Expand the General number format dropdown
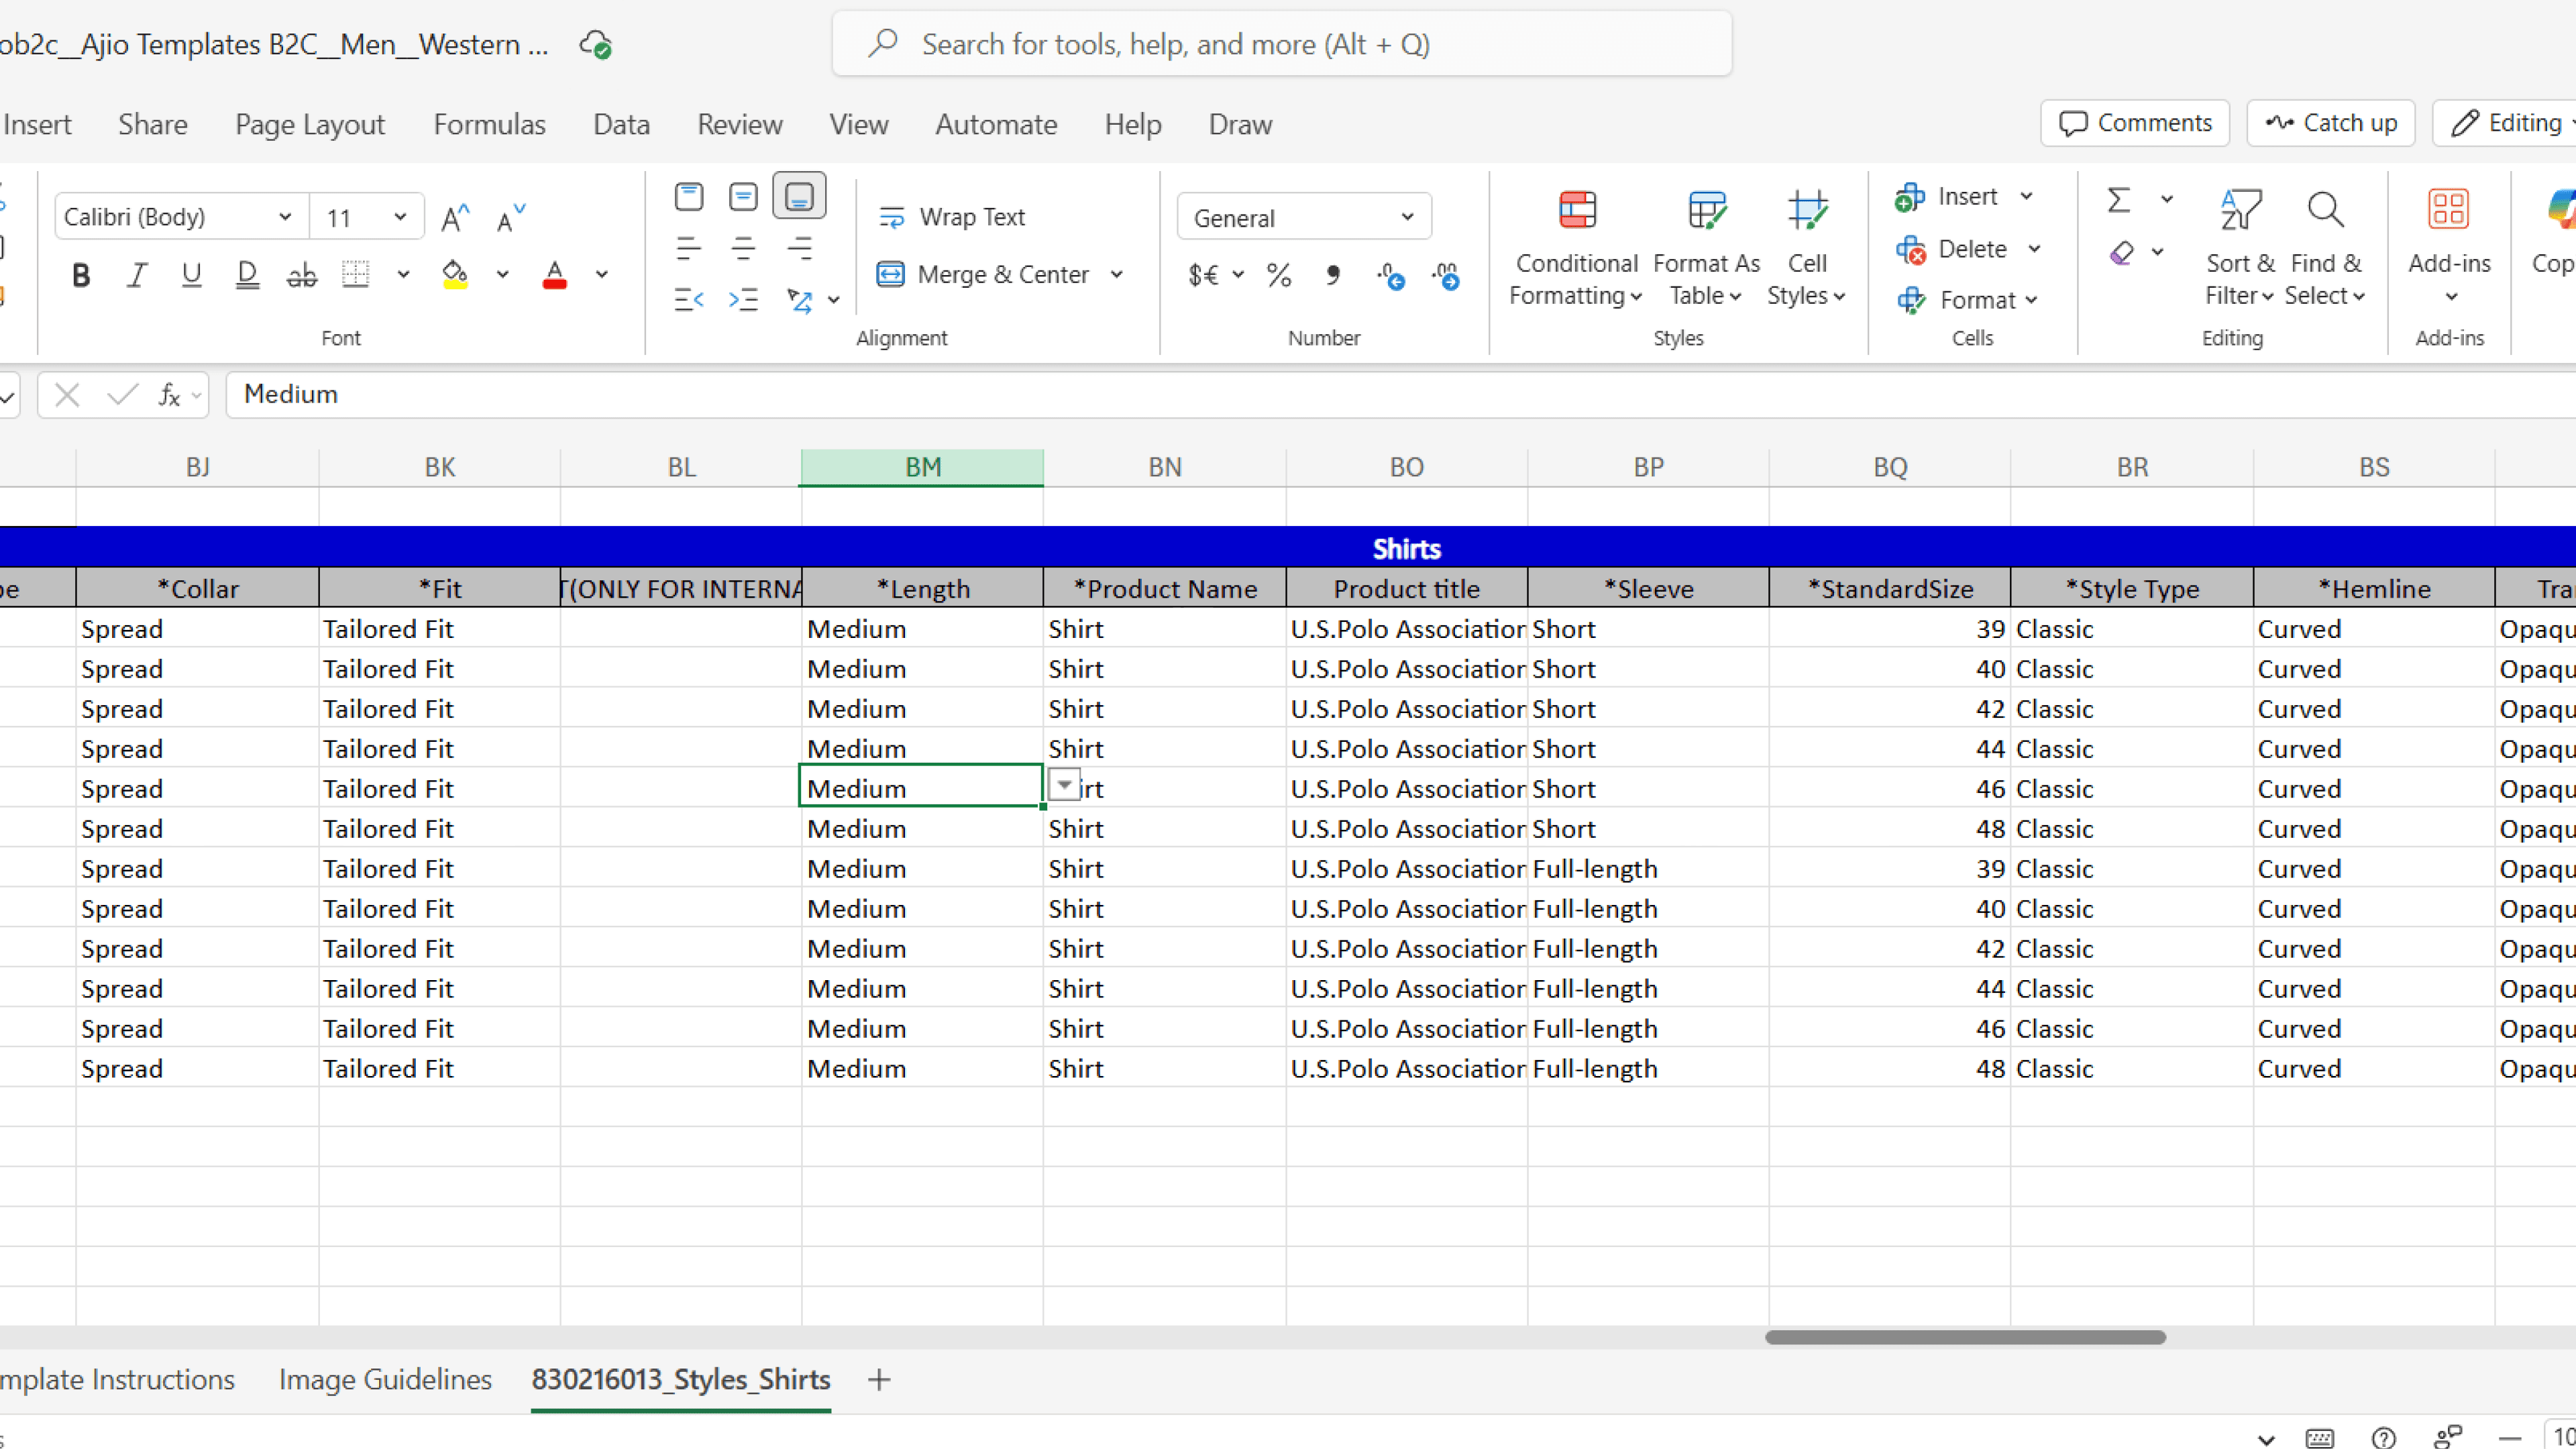 [x=1407, y=217]
